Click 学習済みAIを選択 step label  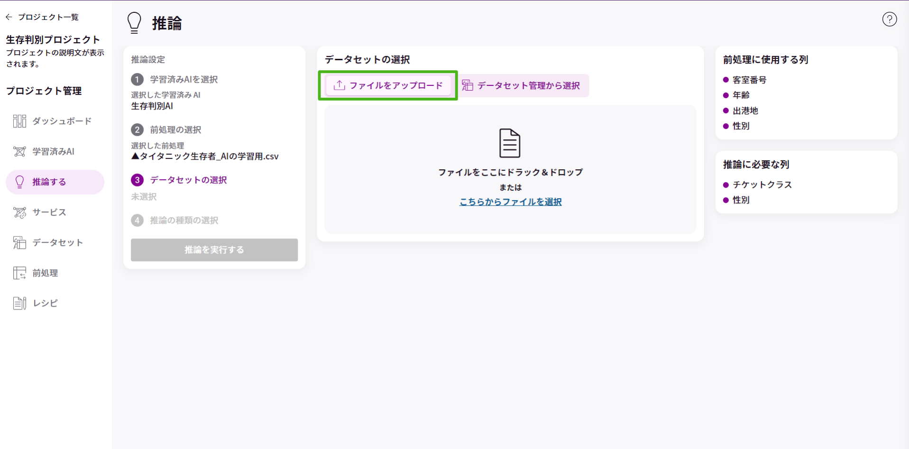point(184,79)
